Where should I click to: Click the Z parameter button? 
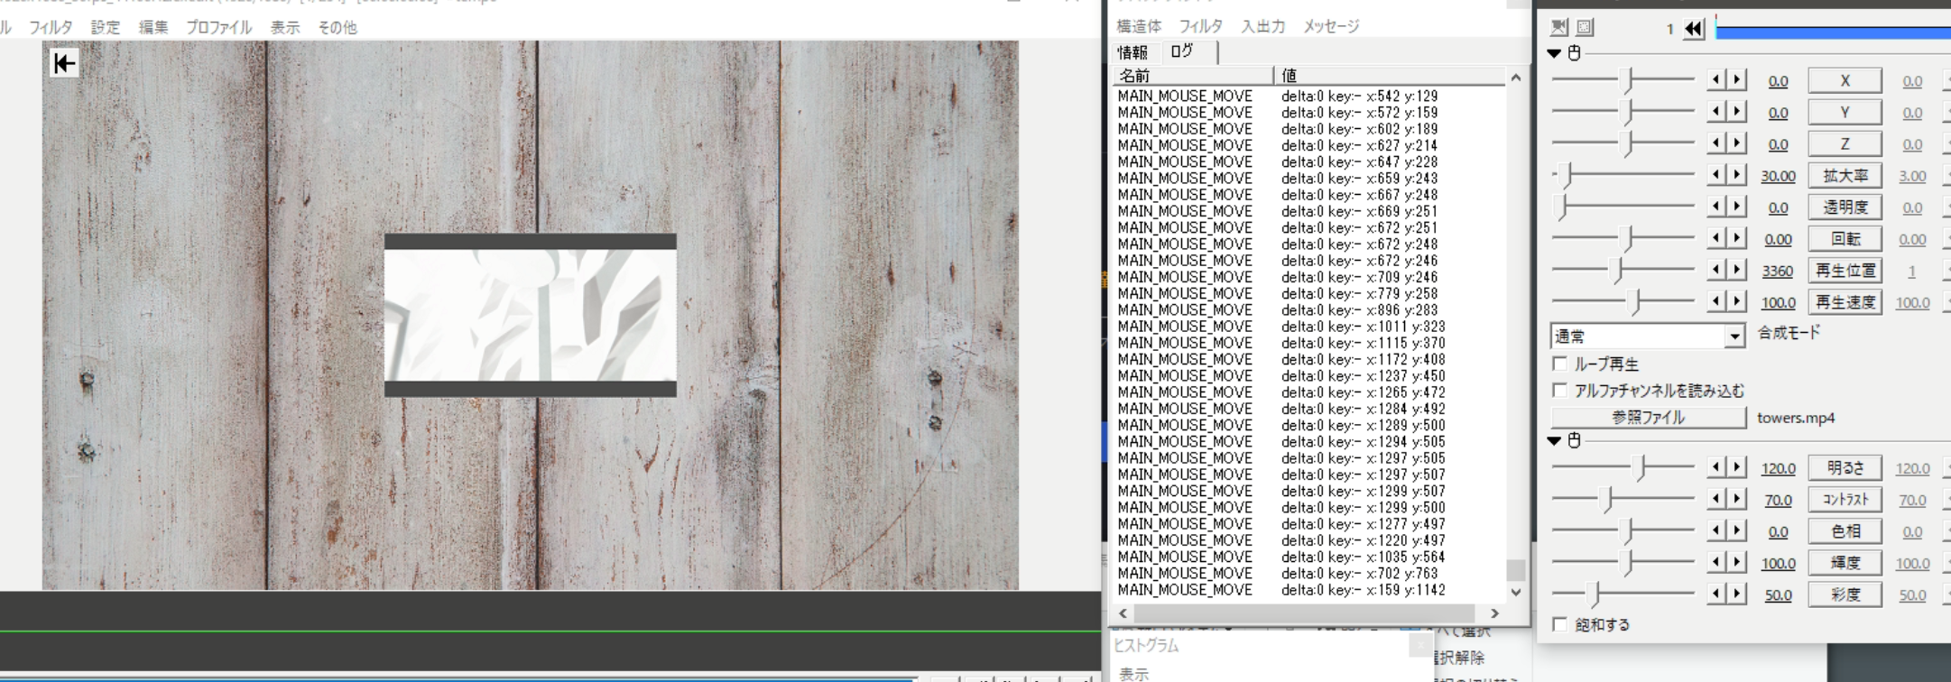[1845, 143]
